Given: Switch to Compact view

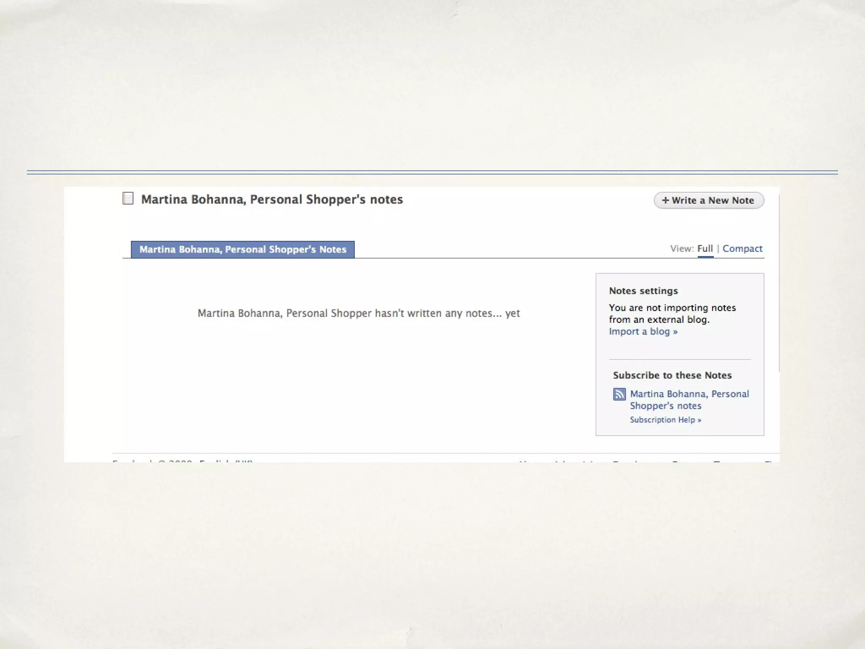Looking at the screenshot, I should pos(742,248).
